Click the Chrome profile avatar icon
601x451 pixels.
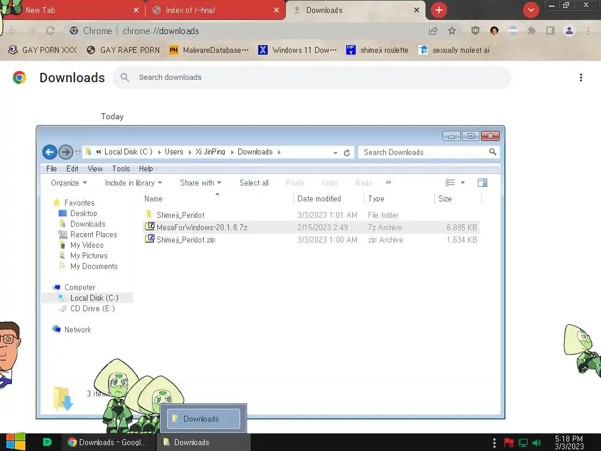tap(569, 31)
